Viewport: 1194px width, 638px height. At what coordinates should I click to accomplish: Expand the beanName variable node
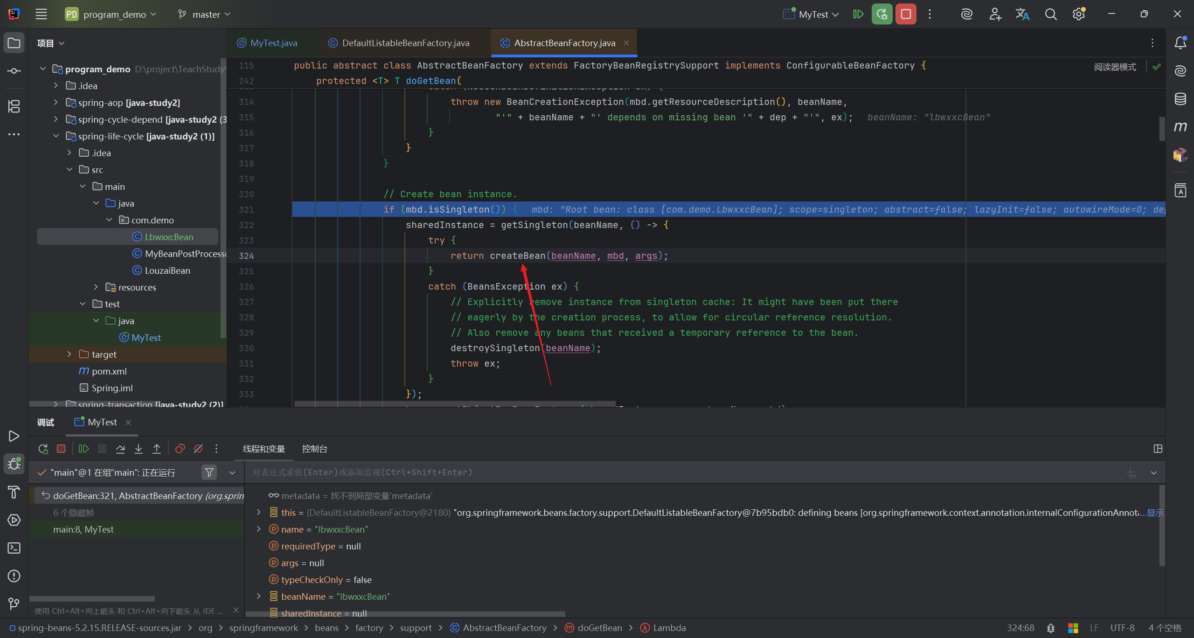259,596
